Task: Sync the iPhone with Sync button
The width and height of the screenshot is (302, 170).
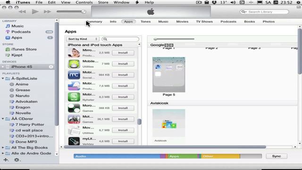Action: [277, 156]
